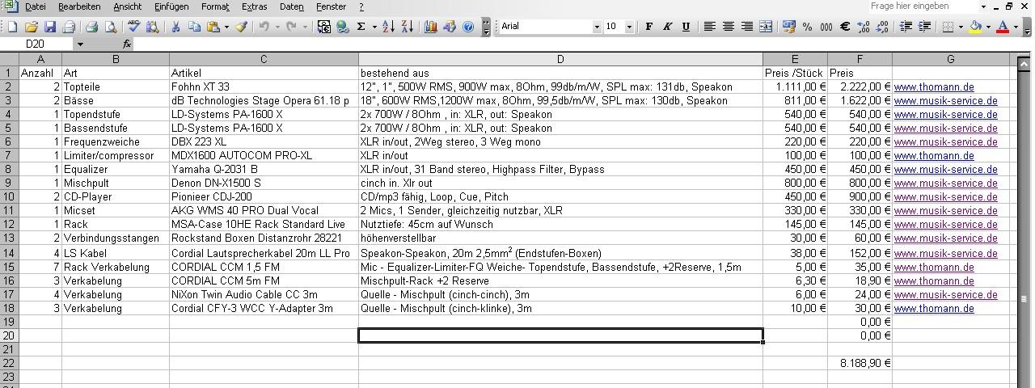Toggle bold (F) formatting
Viewport: 1035px width, 388px height.
[x=648, y=27]
